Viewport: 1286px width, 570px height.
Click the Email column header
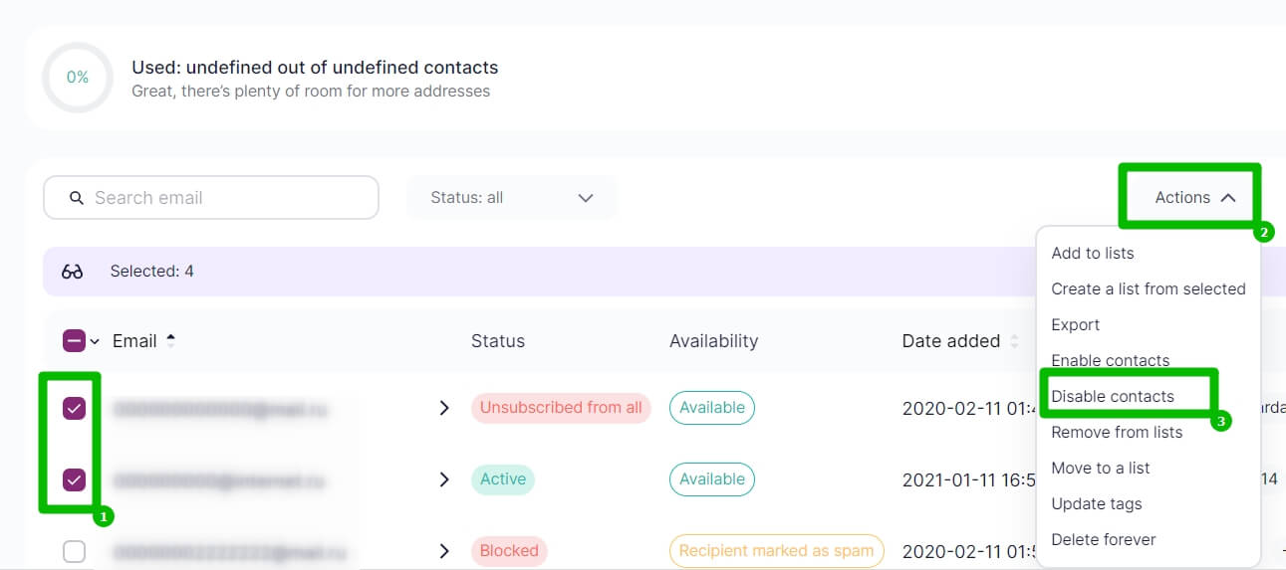coord(134,341)
